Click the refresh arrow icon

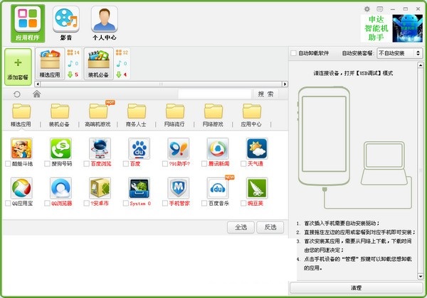(x=17, y=94)
